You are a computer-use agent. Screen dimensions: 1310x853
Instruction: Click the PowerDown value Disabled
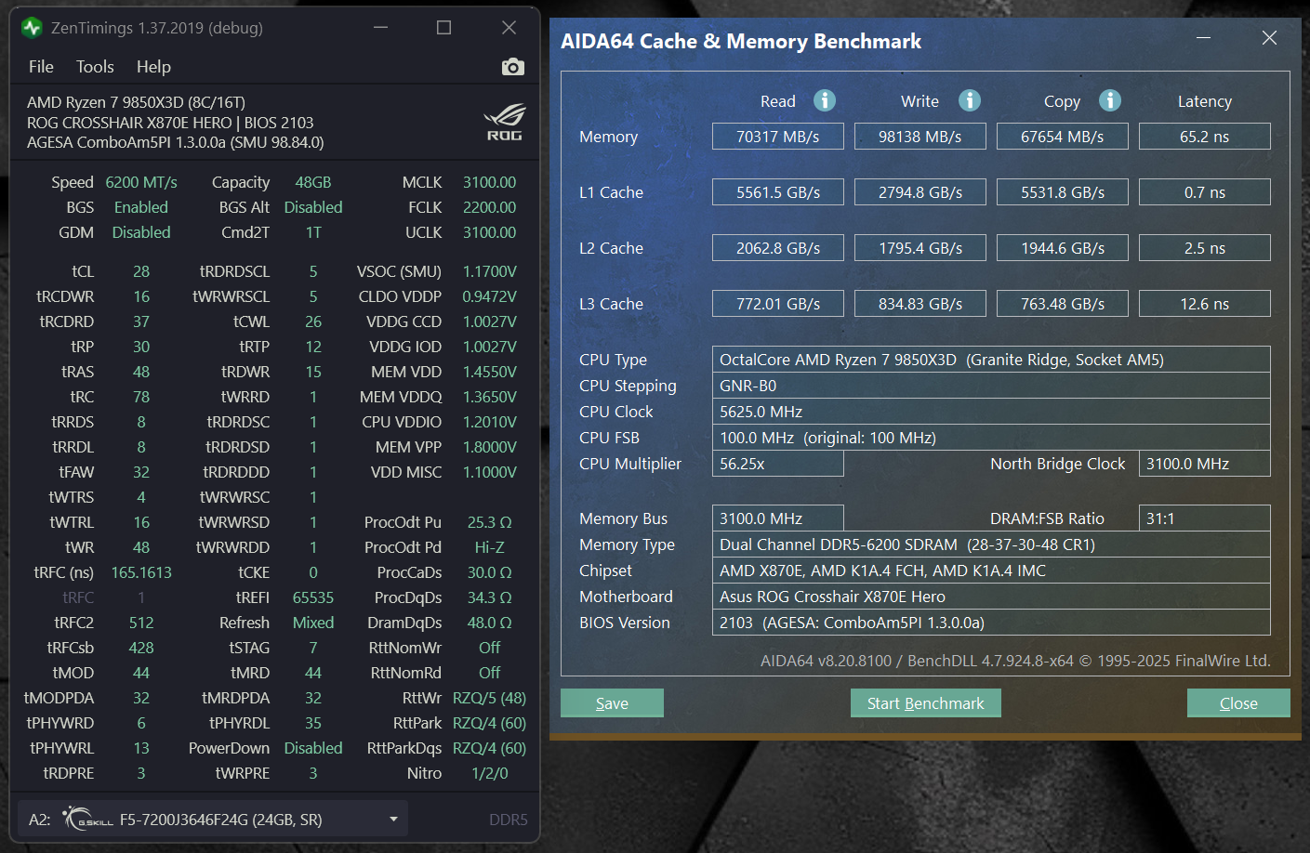[x=313, y=748]
